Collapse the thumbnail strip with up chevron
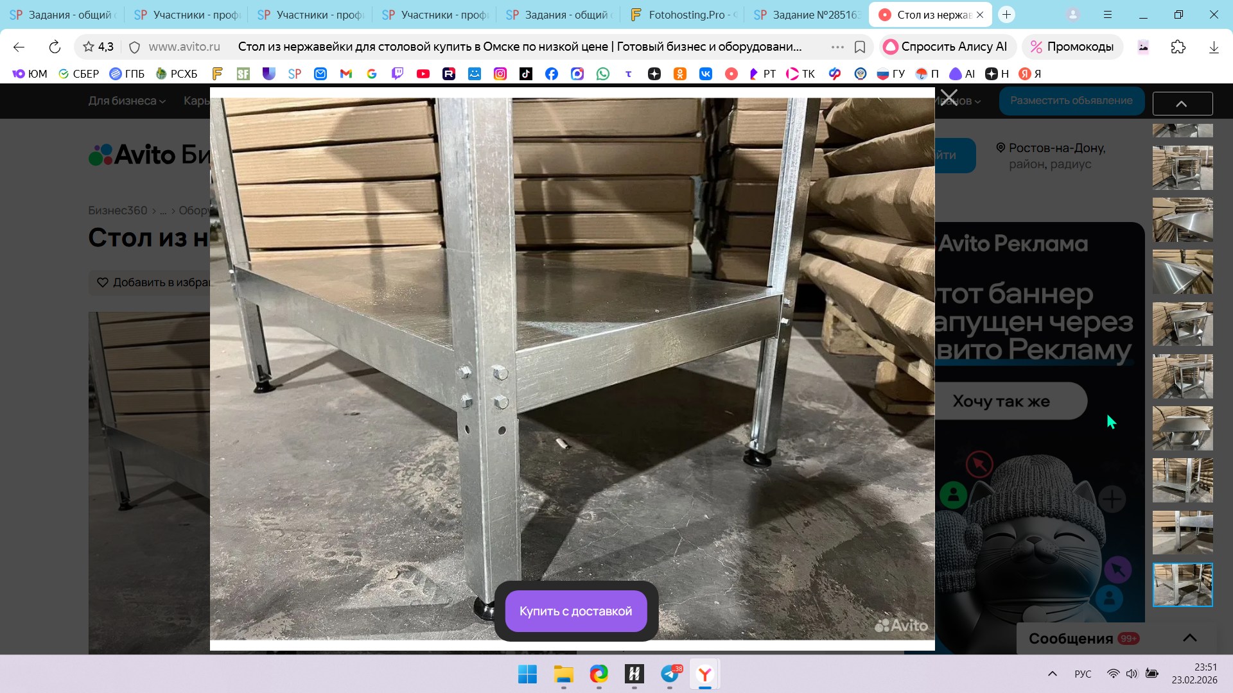The width and height of the screenshot is (1233, 693). [1182, 103]
